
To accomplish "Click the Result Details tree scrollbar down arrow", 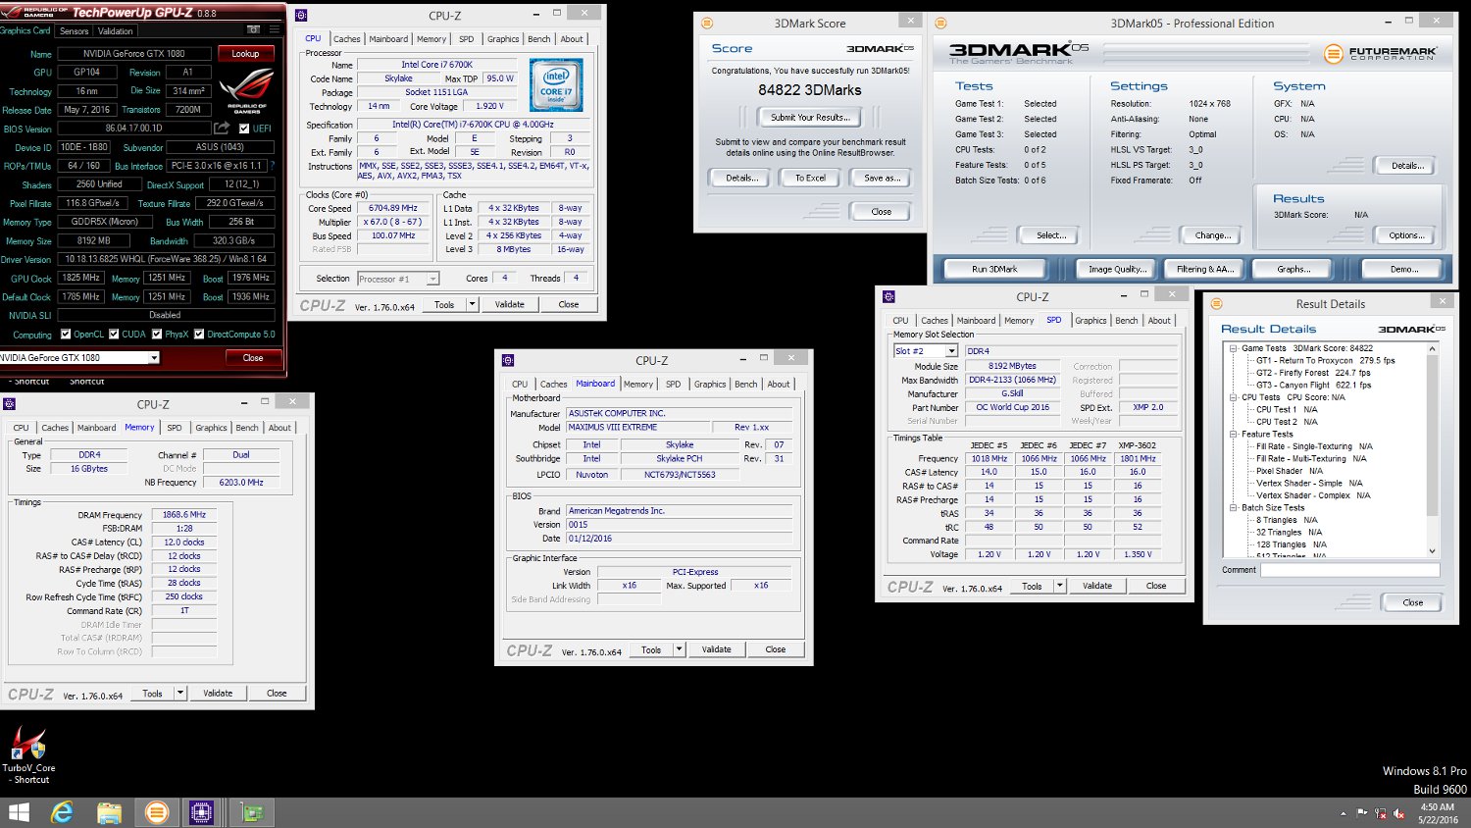I will point(1432,551).
